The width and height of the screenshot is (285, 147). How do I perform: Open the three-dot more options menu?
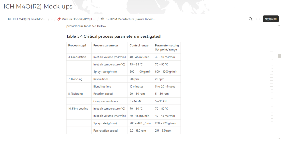[x=258, y=19]
